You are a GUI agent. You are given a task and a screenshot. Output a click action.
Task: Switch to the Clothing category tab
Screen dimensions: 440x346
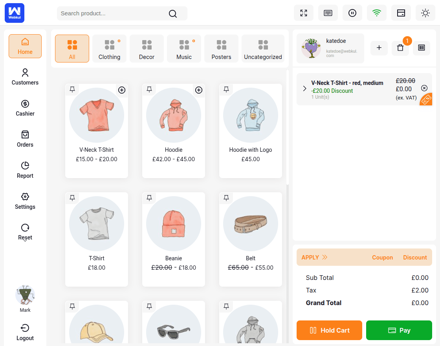[x=109, y=48]
